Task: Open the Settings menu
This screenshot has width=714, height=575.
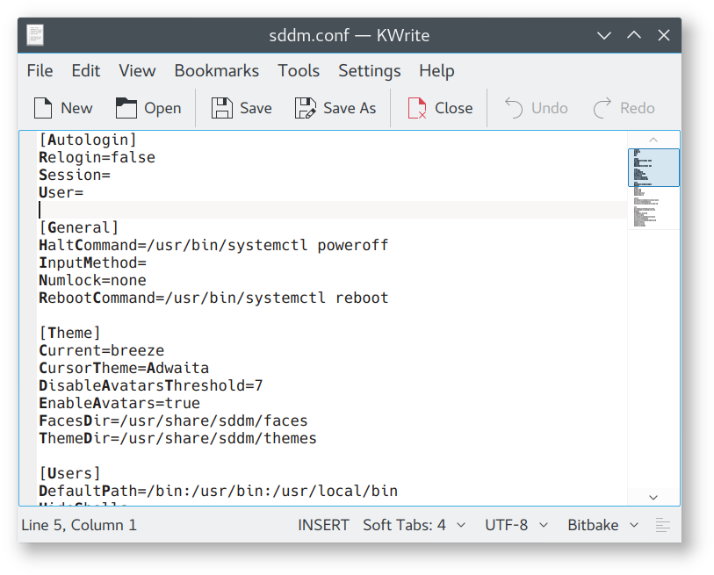Action: 369,70
